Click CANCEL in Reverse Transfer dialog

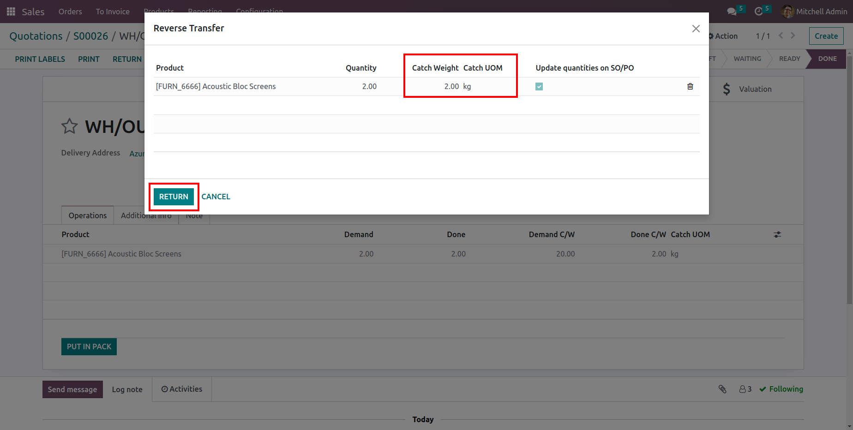[216, 197]
